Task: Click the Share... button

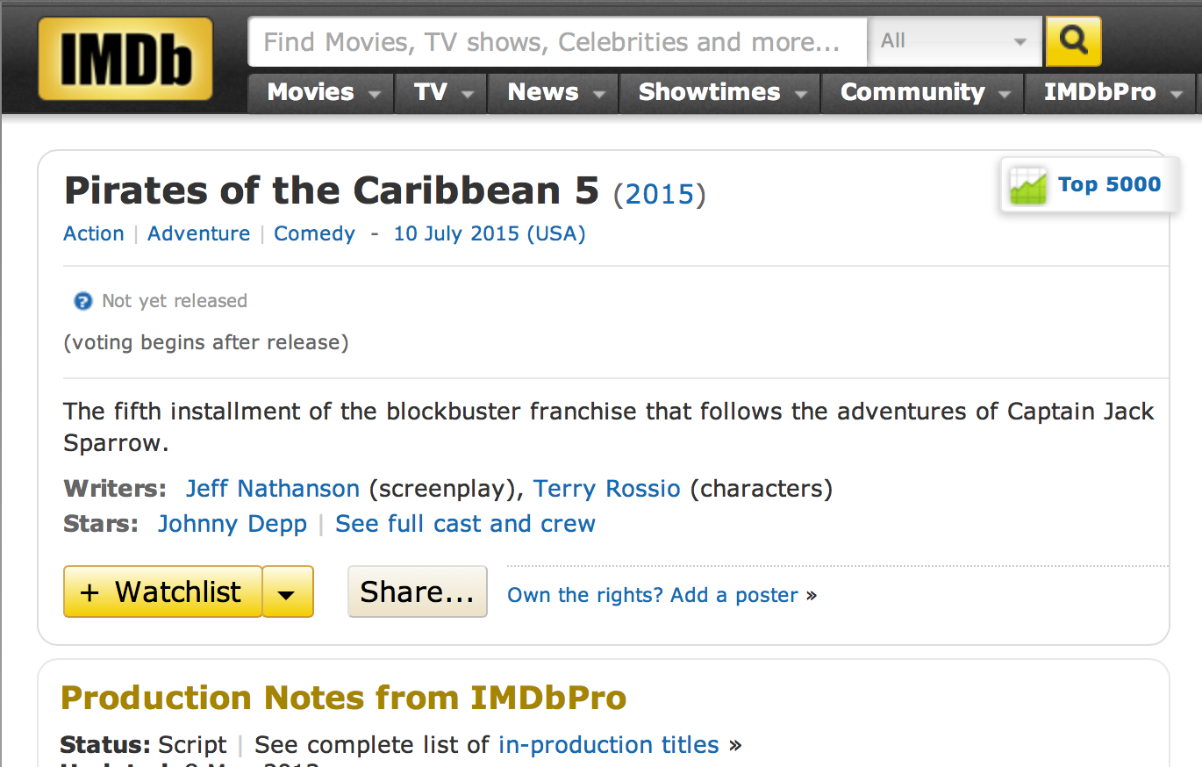Action: coord(418,592)
